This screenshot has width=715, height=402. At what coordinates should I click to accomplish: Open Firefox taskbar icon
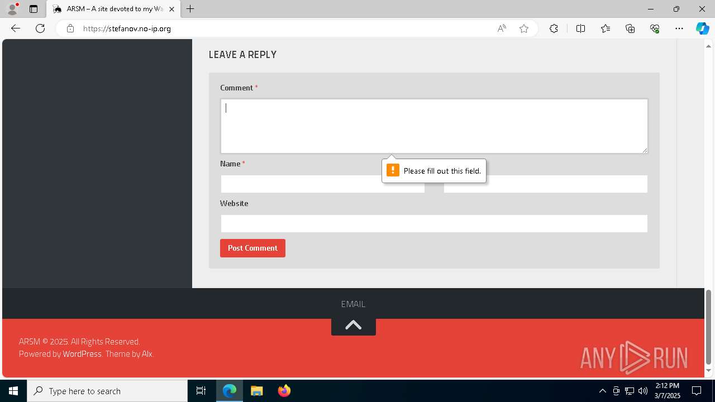pos(284,391)
